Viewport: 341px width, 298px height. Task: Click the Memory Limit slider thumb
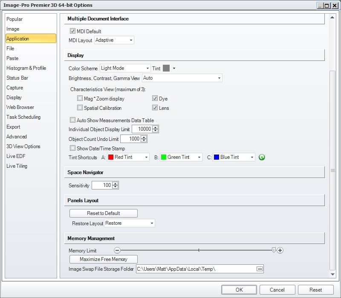[x=274, y=250]
